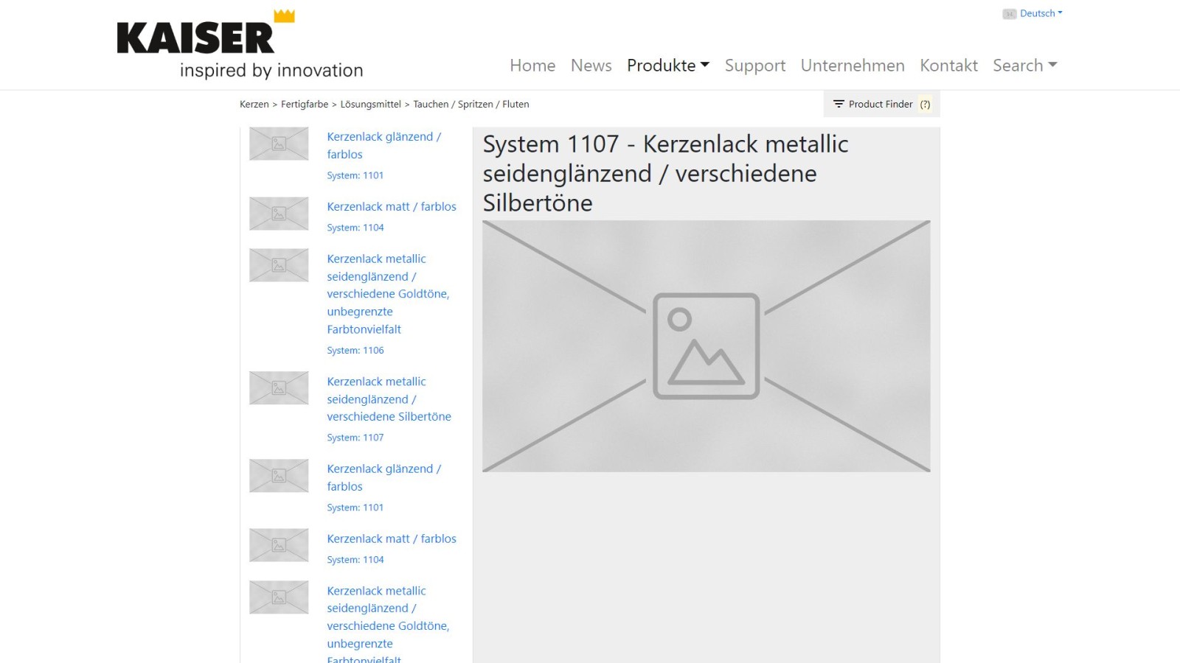This screenshot has width=1180, height=663.
Task: Click the thumbnail icon next to System 1101
Action: [x=279, y=144]
